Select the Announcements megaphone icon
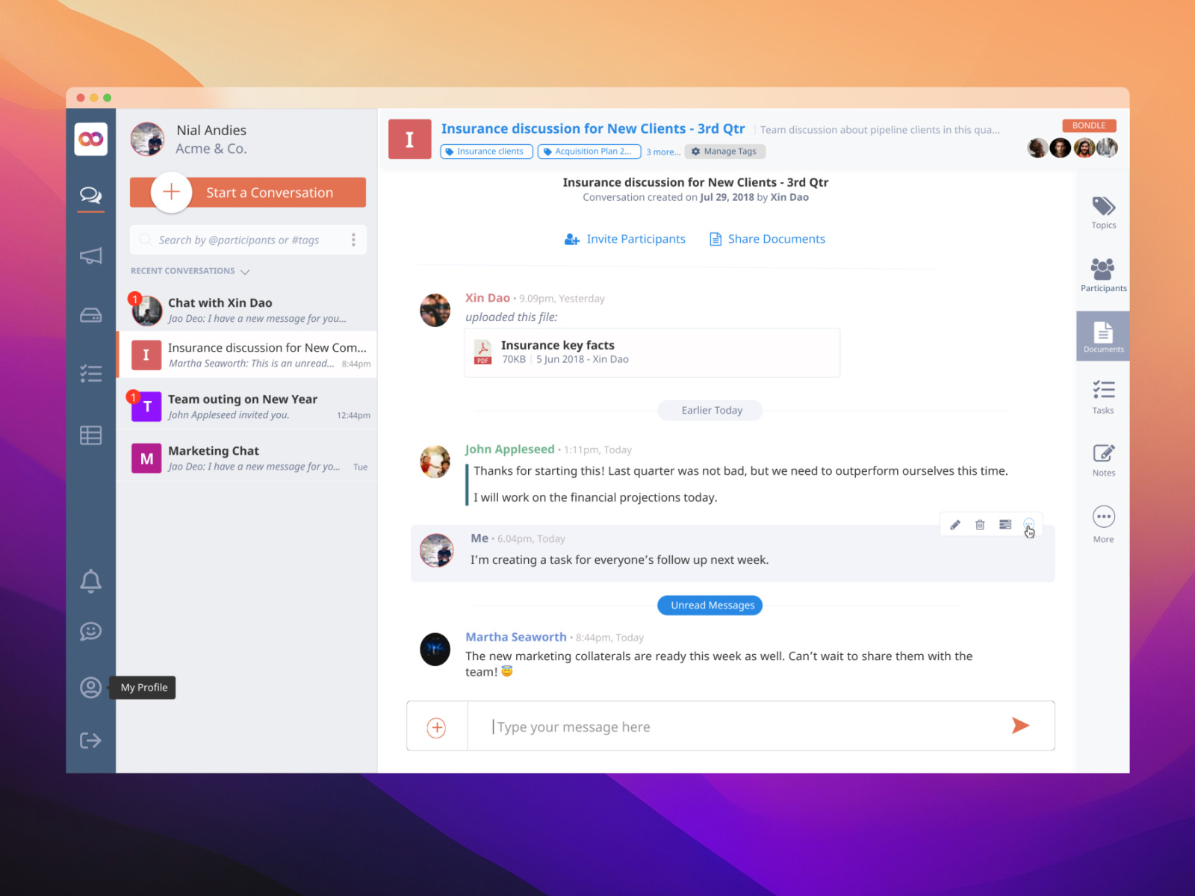The image size is (1195, 896). (90, 255)
